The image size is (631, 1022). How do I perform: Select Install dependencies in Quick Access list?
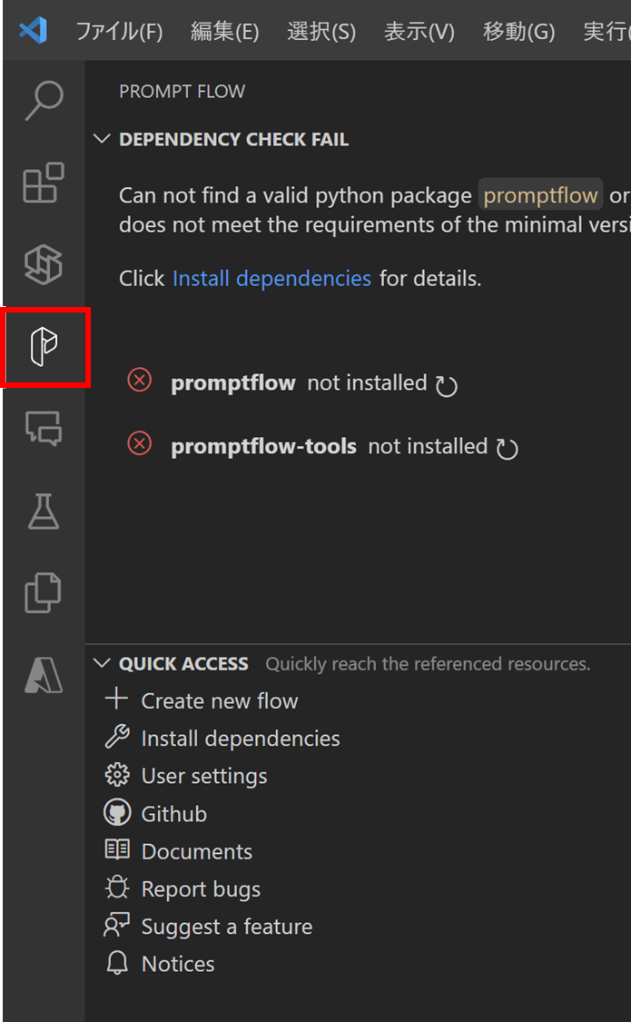click(x=241, y=739)
